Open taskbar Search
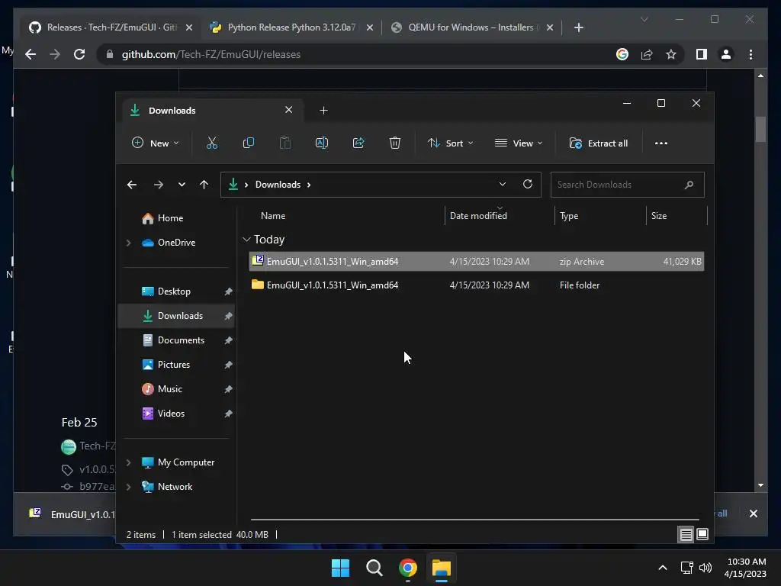 point(374,568)
